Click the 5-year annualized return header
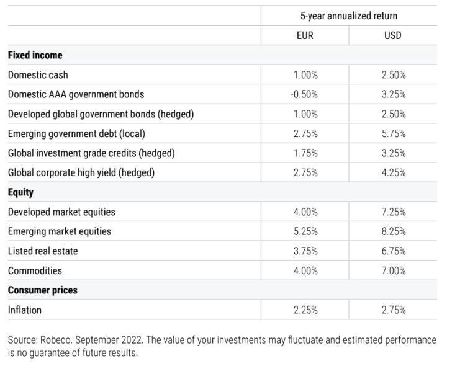This screenshot has height=366, width=465. point(348,16)
